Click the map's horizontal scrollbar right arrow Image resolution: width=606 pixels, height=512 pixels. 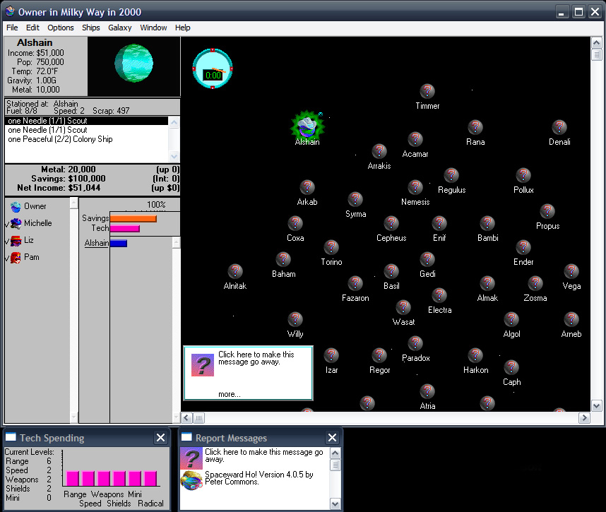click(584, 417)
